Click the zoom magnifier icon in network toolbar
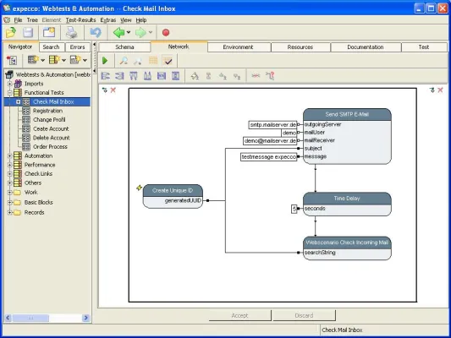 coord(124,61)
